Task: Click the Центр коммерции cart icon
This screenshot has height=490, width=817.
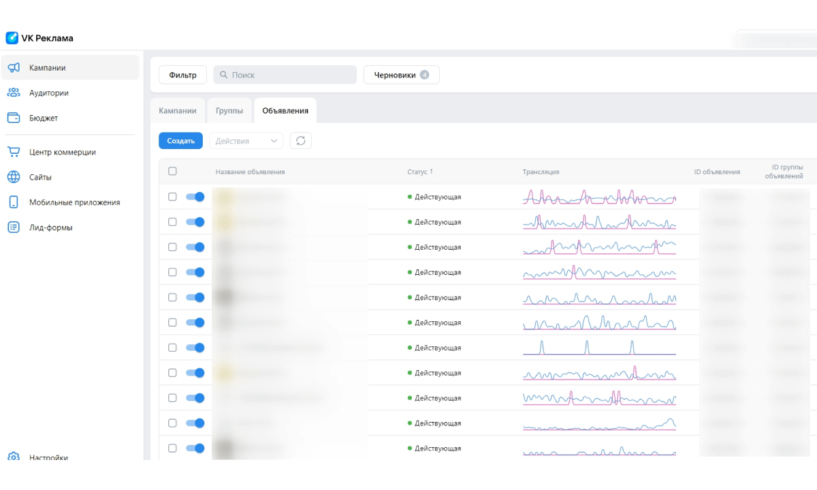Action: coord(14,152)
